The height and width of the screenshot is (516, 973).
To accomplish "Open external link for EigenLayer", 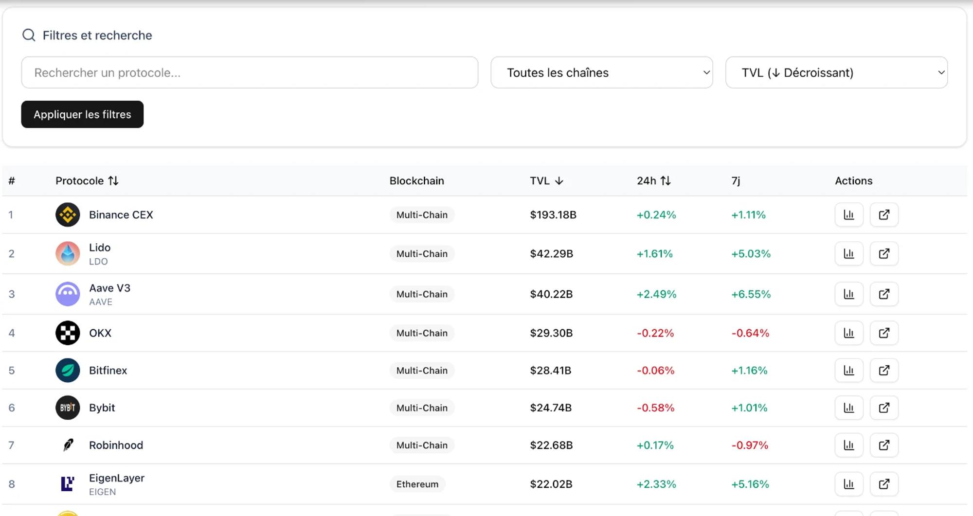I will tap(884, 484).
